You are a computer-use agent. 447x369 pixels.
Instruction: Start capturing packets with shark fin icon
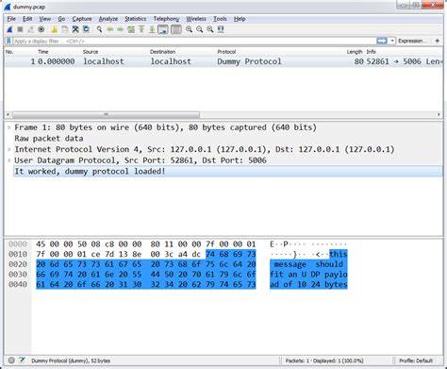[9, 29]
